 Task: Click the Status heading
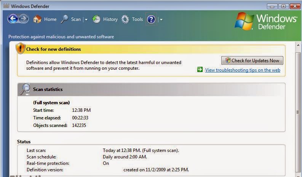click(x=24, y=142)
